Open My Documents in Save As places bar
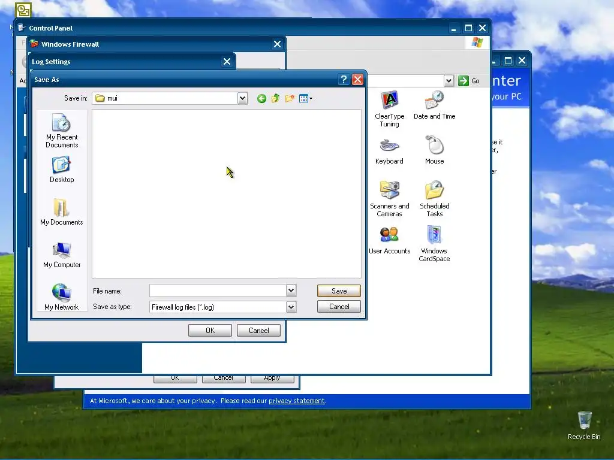This screenshot has width=614, height=460. point(62,212)
